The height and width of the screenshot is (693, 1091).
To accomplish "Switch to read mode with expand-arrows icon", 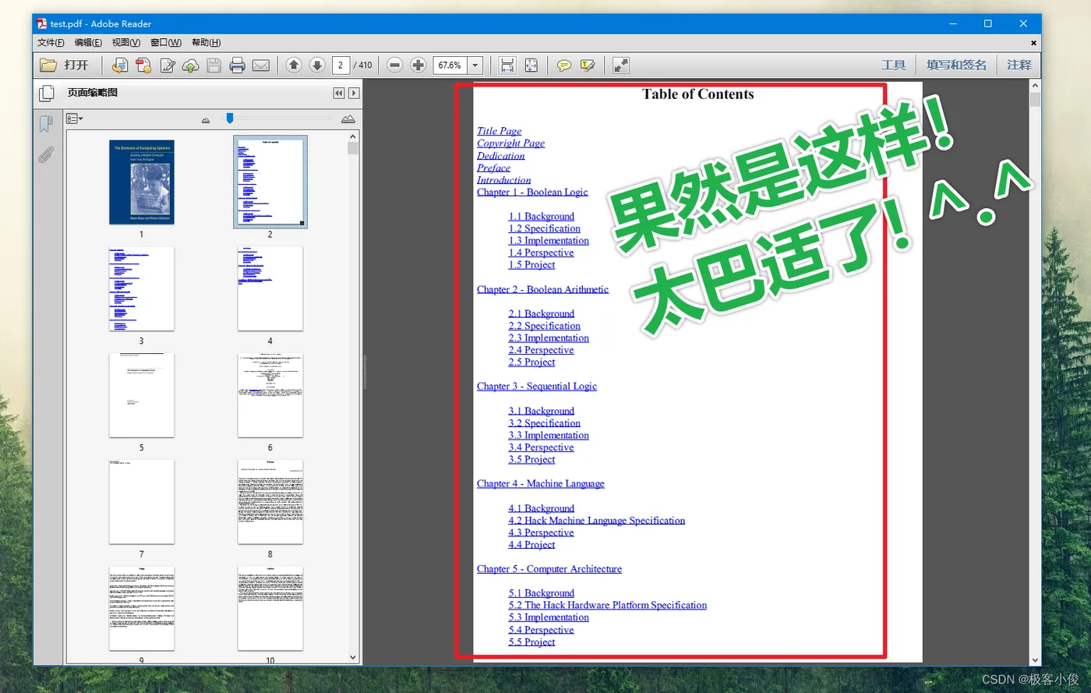I will tap(621, 65).
